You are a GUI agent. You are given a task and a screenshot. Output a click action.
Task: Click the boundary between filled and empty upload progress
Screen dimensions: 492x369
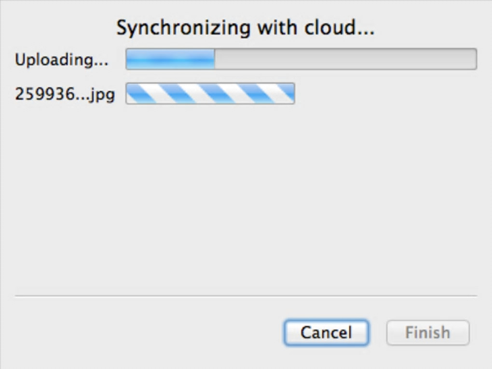pyautogui.click(x=215, y=59)
